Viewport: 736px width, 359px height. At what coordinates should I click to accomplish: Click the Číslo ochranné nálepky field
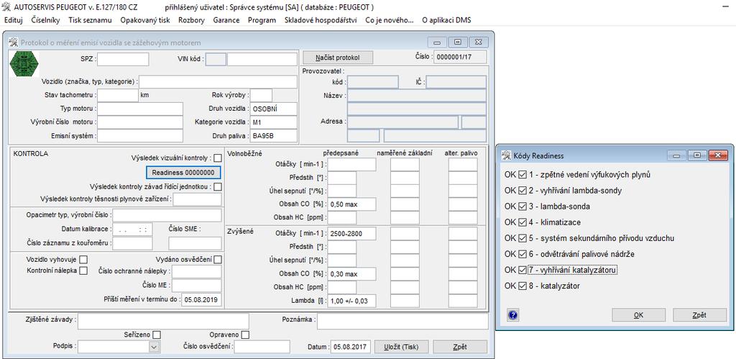(x=197, y=272)
